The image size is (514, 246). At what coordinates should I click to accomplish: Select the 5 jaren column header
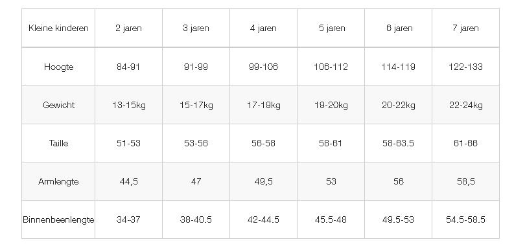(x=331, y=28)
